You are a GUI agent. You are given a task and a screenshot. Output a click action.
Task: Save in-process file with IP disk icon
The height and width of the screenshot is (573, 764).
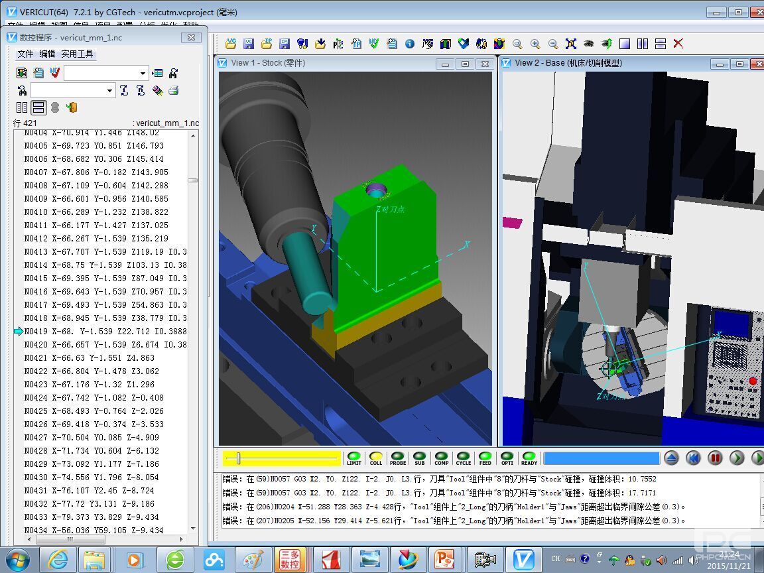[285, 44]
